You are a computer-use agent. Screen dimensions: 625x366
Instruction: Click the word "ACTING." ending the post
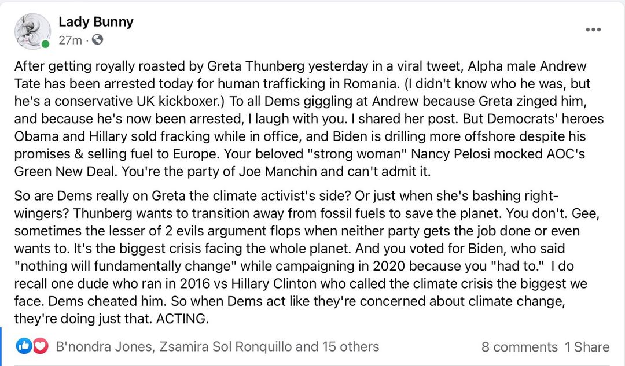pyautogui.click(x=180, y=319)
